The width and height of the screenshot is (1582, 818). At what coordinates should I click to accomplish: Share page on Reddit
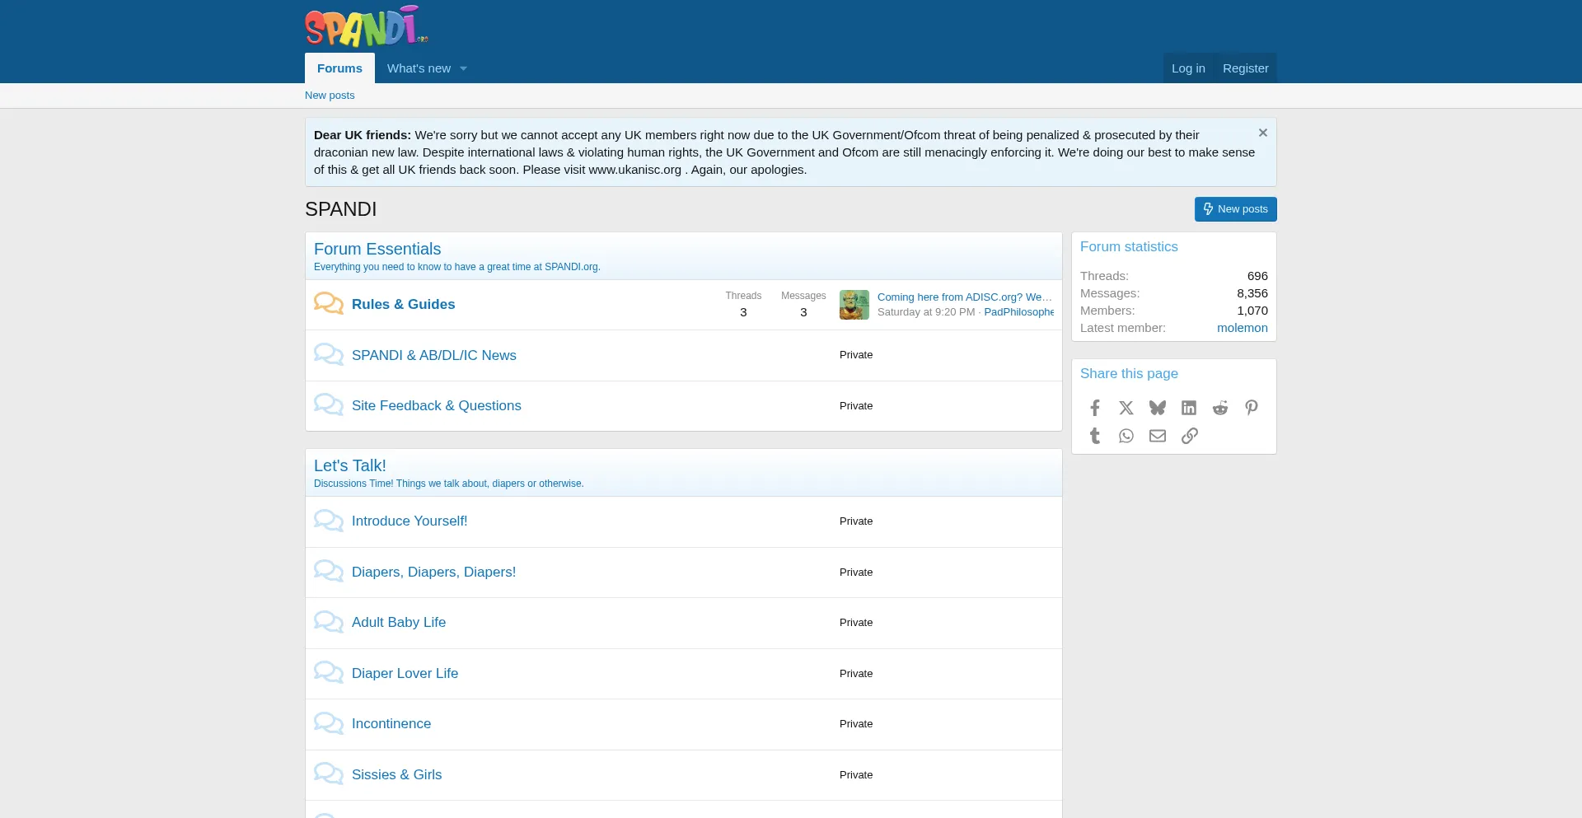point(1220,408)
